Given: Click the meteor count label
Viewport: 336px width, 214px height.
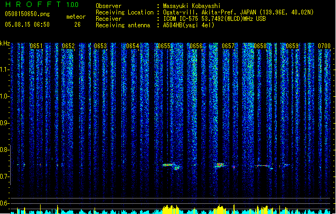Looking at the screenshot, I should (76, 17).
